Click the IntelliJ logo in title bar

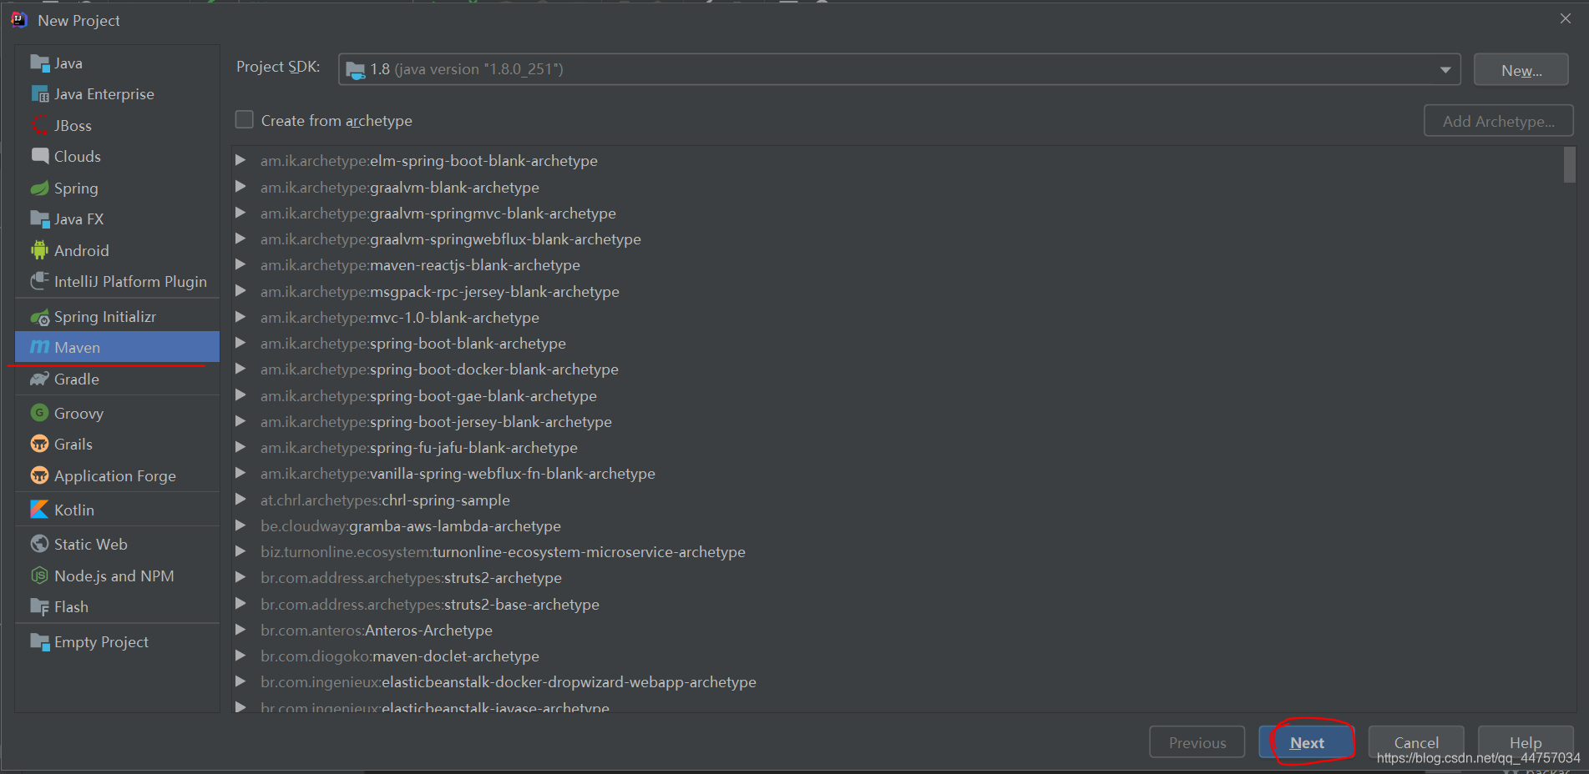(18, 19)
